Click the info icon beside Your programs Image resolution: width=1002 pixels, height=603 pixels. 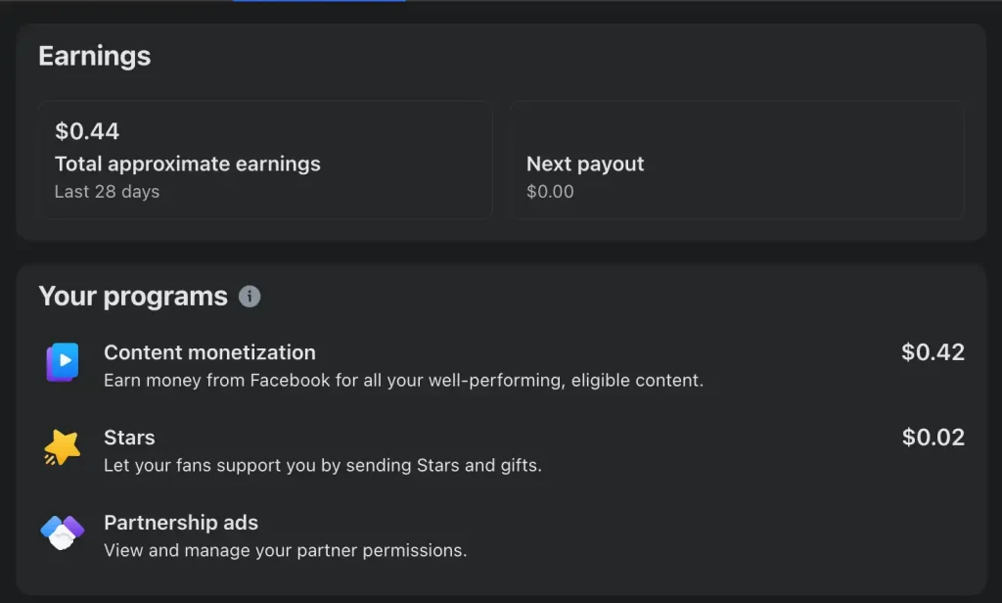click(250, 297)
